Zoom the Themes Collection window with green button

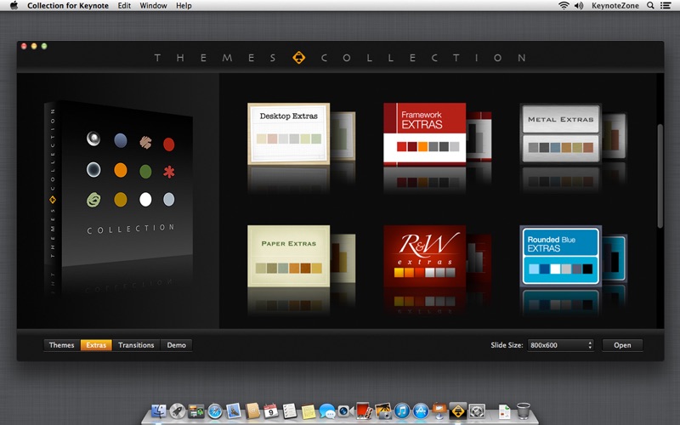coord(44,46)
